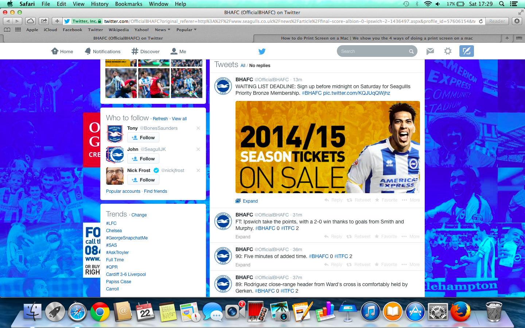The height and width of the screenshot is (328, 525).
Task: Open the History menu
Action: pos(100,4)
